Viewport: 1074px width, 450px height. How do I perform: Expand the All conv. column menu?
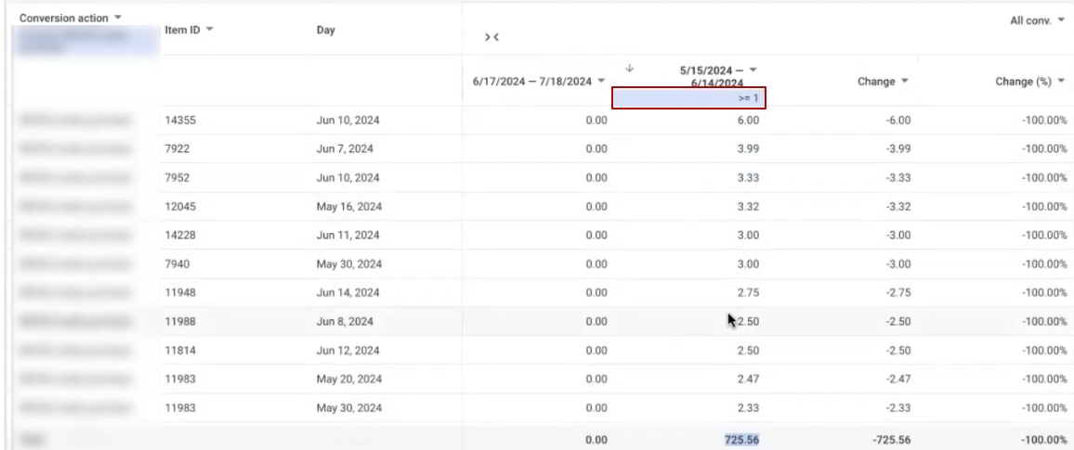point(1060,20)
